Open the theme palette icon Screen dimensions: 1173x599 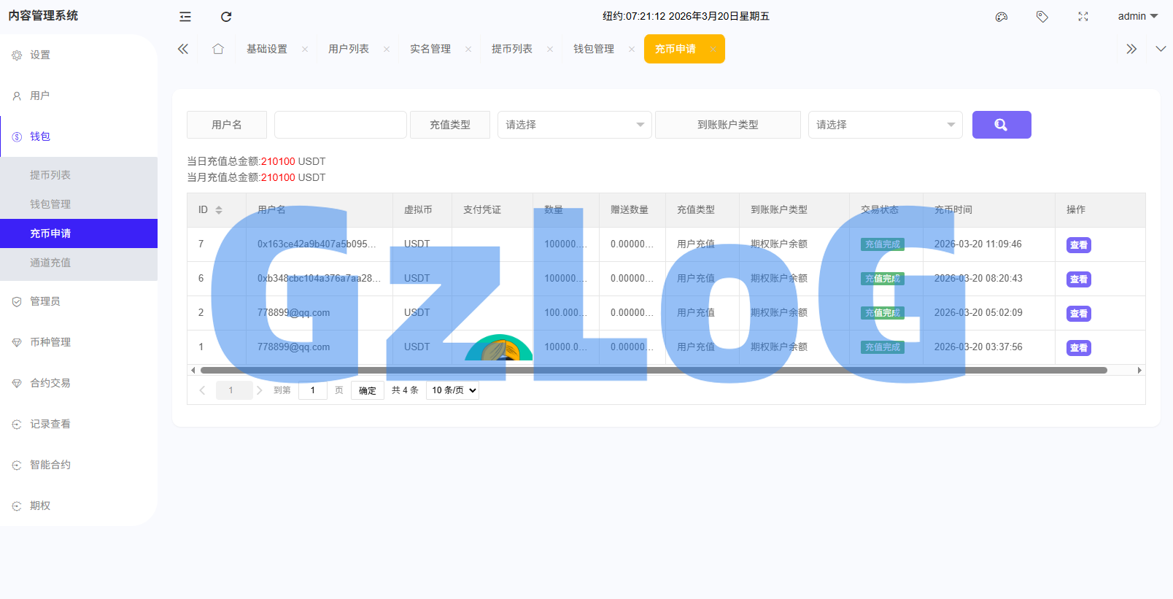coord(1002,17)
